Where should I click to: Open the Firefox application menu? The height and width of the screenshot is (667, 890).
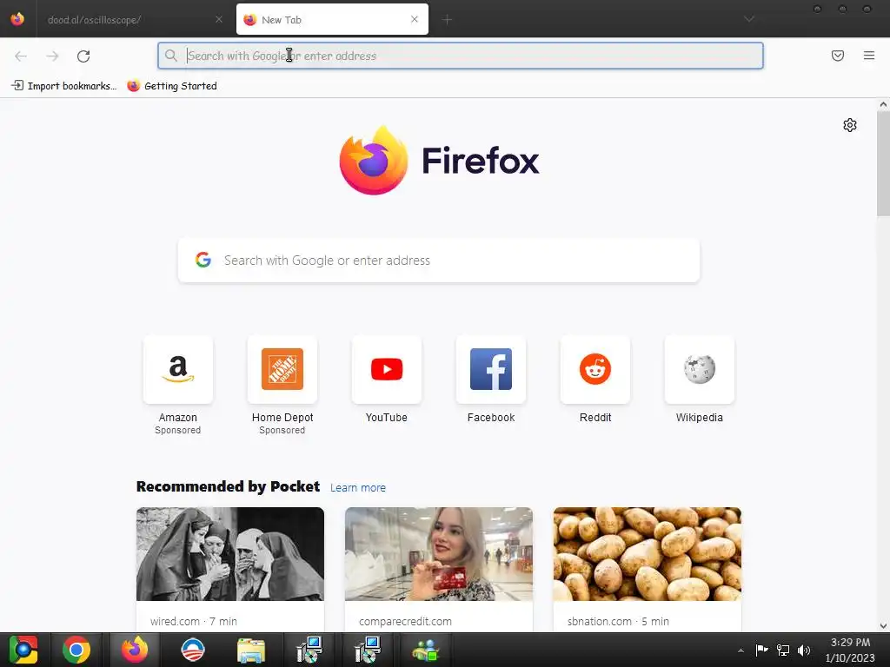click(868, 56)
